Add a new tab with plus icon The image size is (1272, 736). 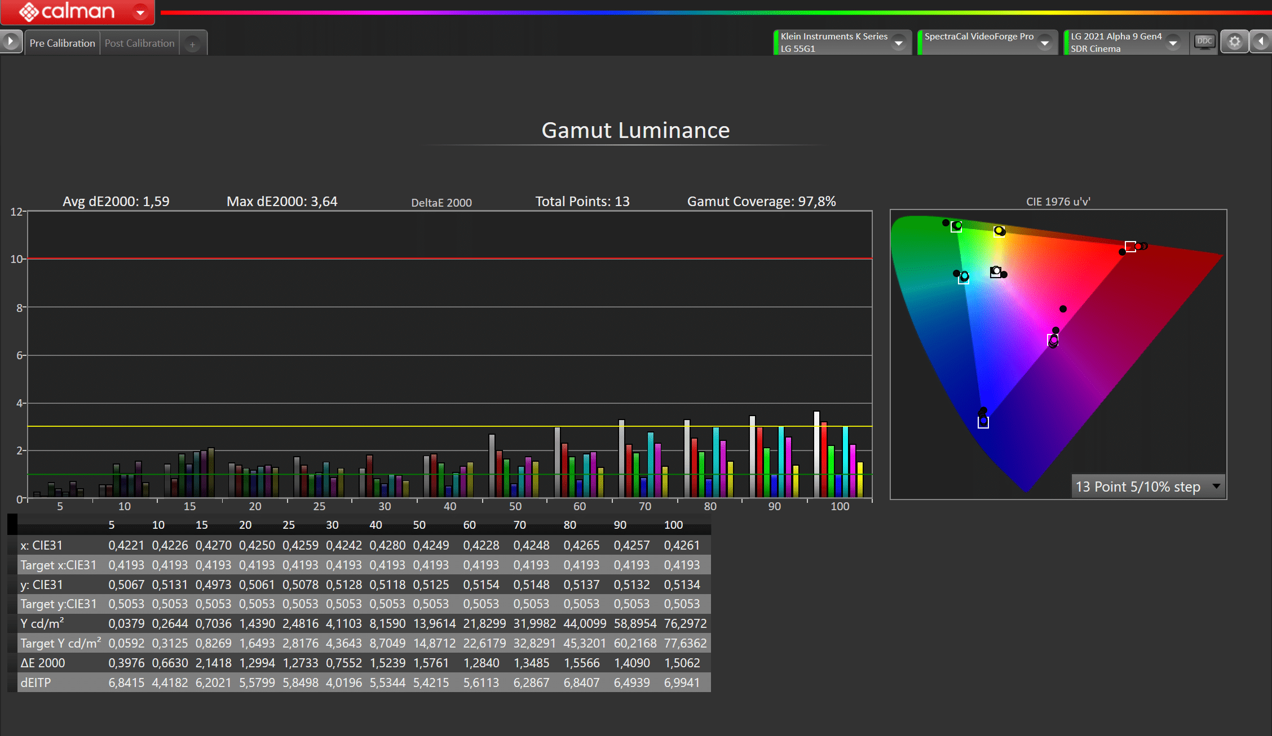[x=192, y=44]
